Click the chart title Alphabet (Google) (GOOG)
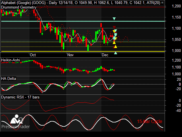182x137 pixels. coord(23,3)
